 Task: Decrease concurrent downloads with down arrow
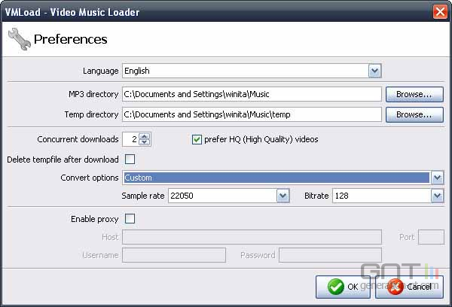(145, 142)
